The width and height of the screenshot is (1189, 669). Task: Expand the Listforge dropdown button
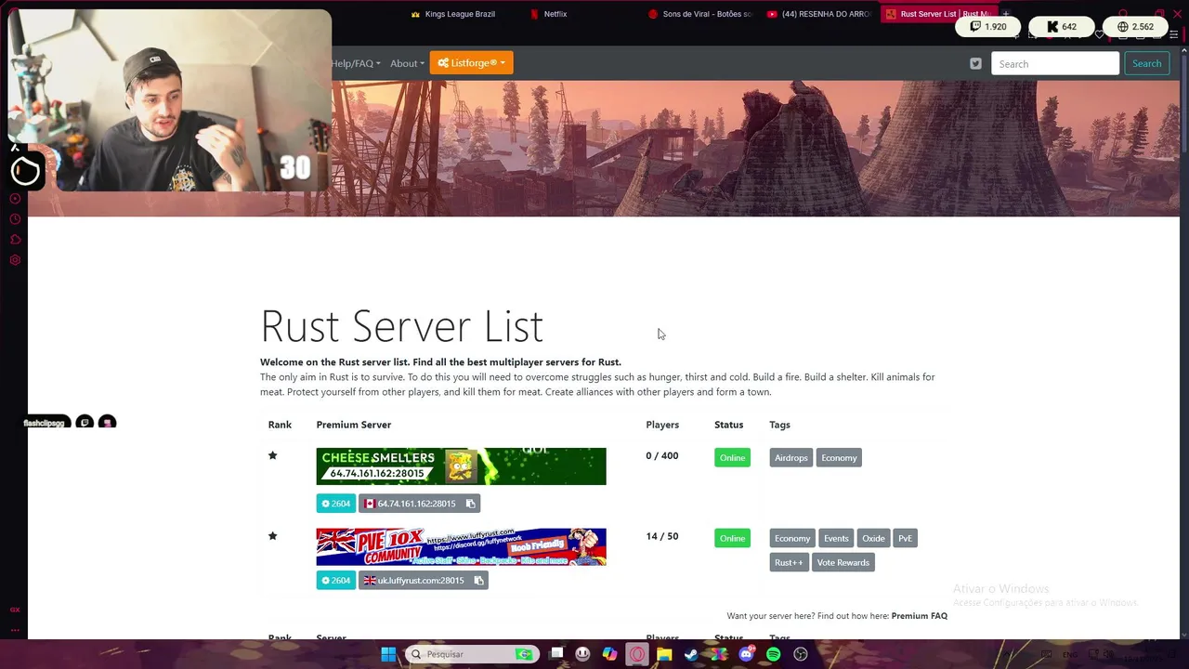471,63
